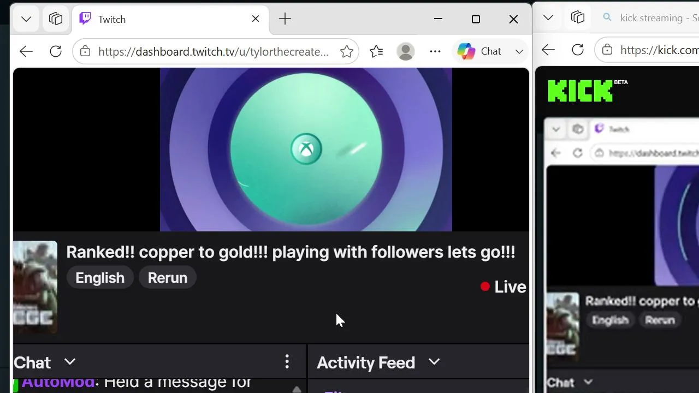
Task: Open Edge Settings and more menu
Action: tap(435, 51)
